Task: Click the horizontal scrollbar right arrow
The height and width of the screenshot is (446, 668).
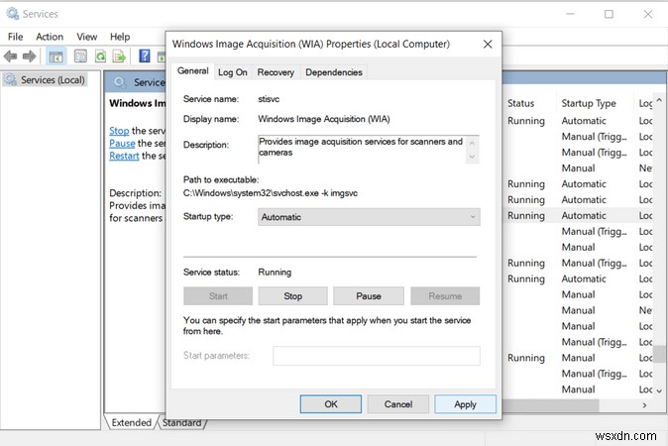Action: pyautogui.click(x=644, y=405)
